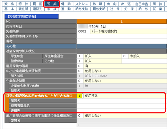Click the 社会保険の加入状況 label
This screenshot has height=129, width=167.
(x=20, y=51)
